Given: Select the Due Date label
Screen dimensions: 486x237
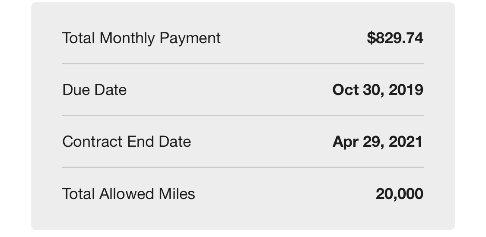Looking at the screenshot, I should click(95, 90).
